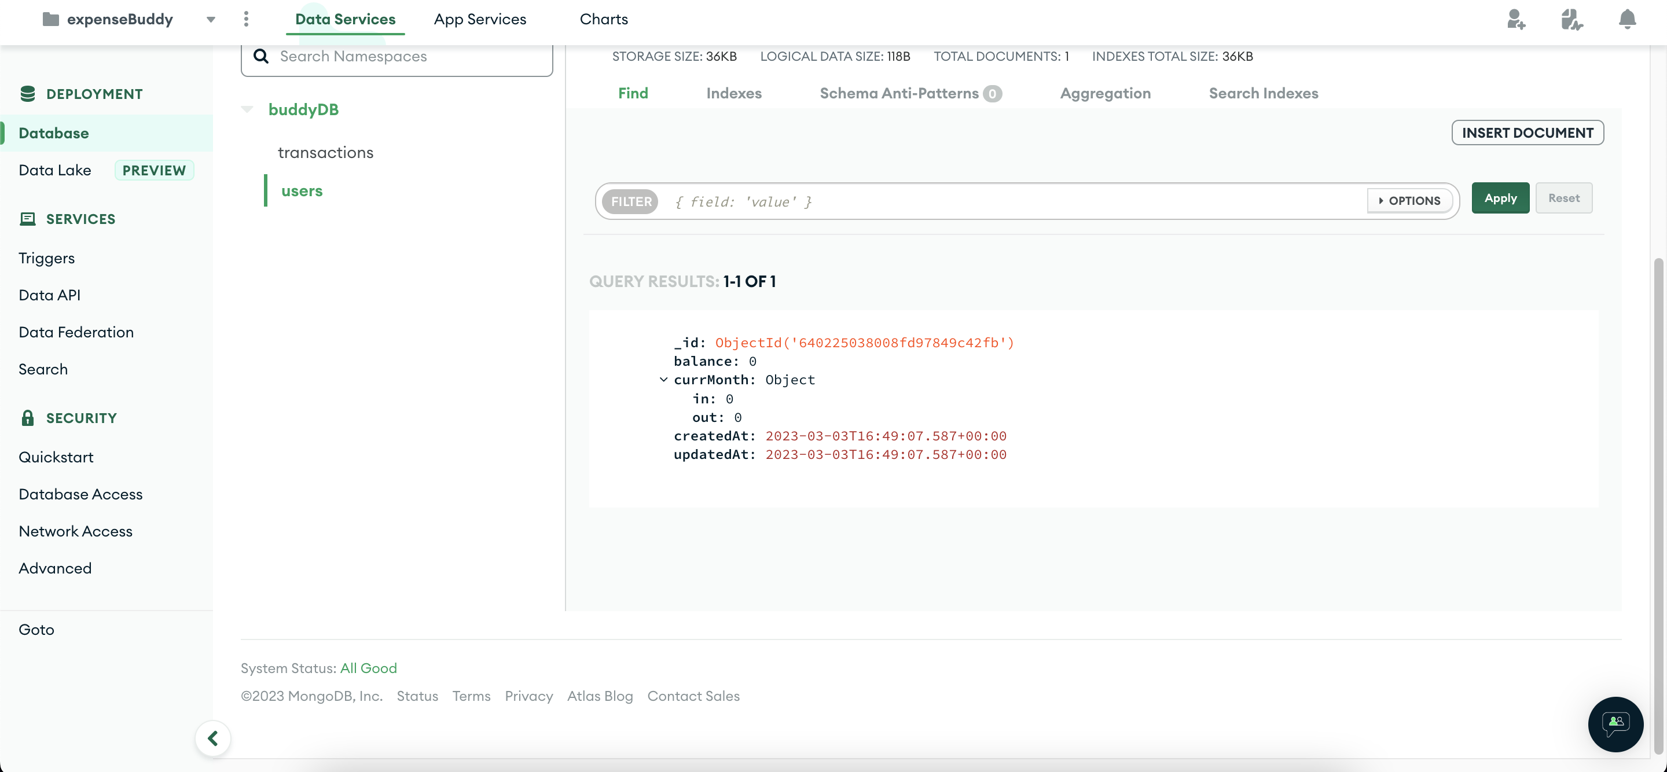Open the project options three-dot menu

[x=246, y=19]
